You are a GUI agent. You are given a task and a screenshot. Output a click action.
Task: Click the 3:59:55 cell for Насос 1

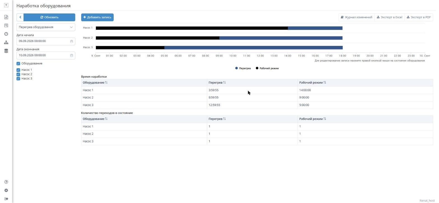tap(252, 90)
